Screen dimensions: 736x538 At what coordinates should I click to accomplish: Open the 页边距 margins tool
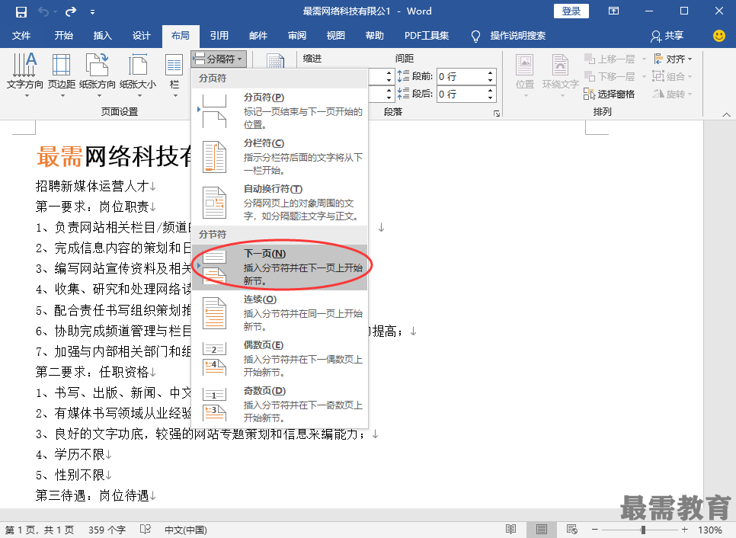click(x=62, y=75)
